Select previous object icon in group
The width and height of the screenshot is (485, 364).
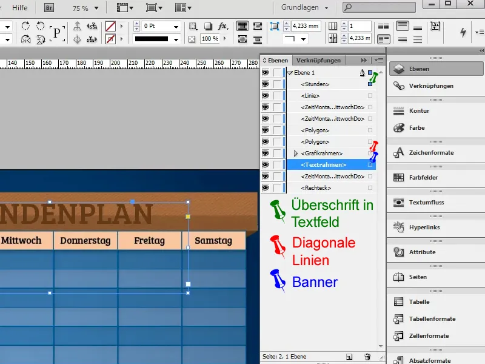[92, 26]
